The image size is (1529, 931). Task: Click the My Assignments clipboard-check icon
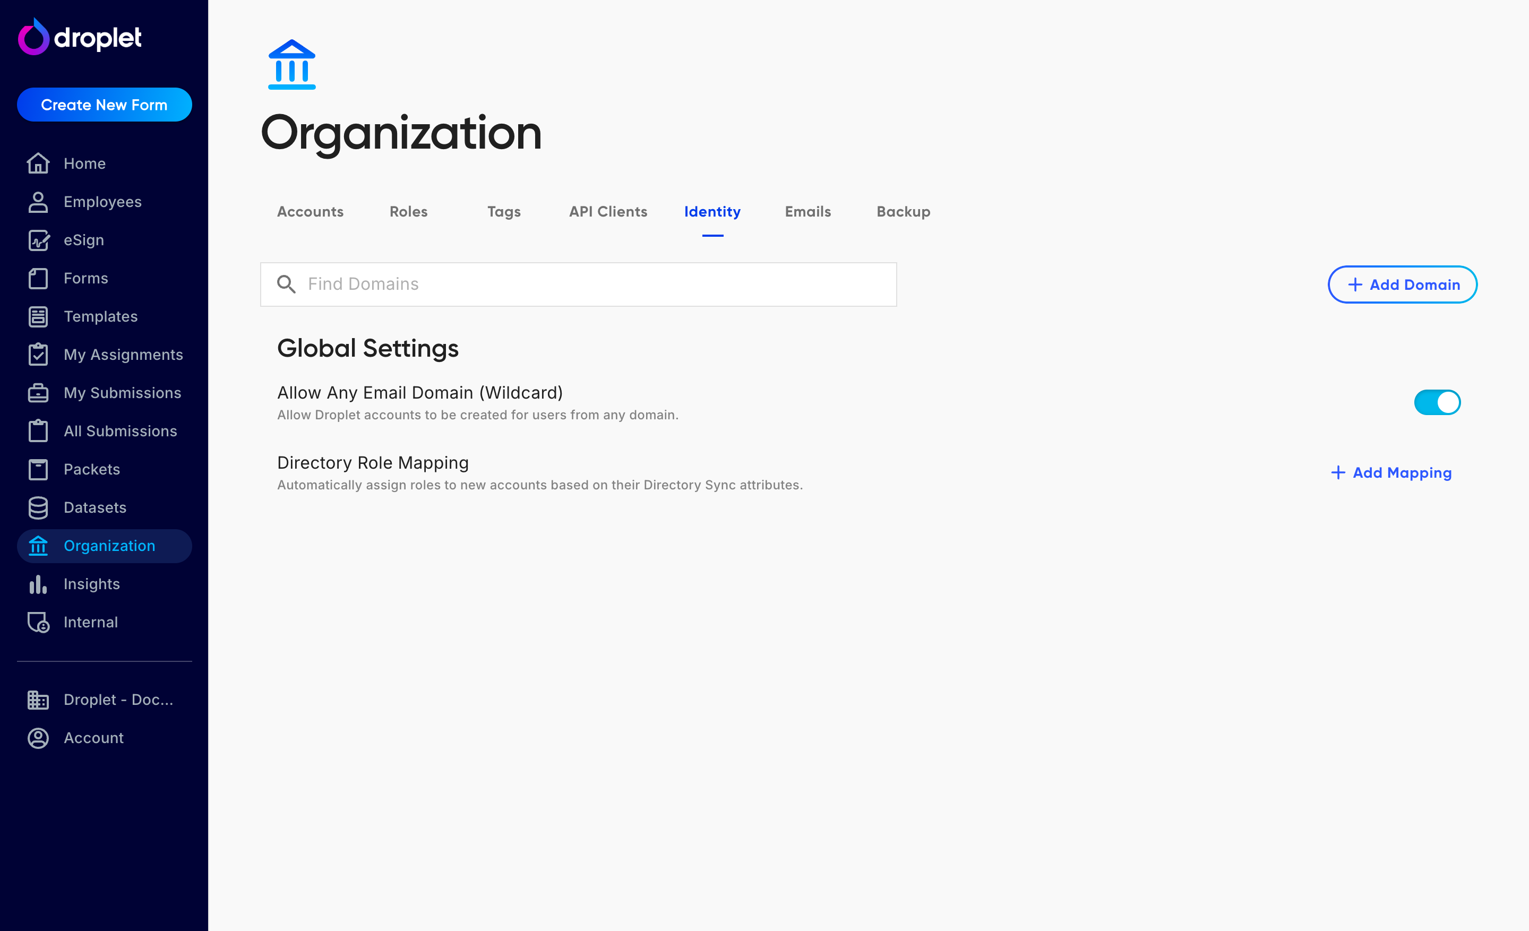point(38,354)
